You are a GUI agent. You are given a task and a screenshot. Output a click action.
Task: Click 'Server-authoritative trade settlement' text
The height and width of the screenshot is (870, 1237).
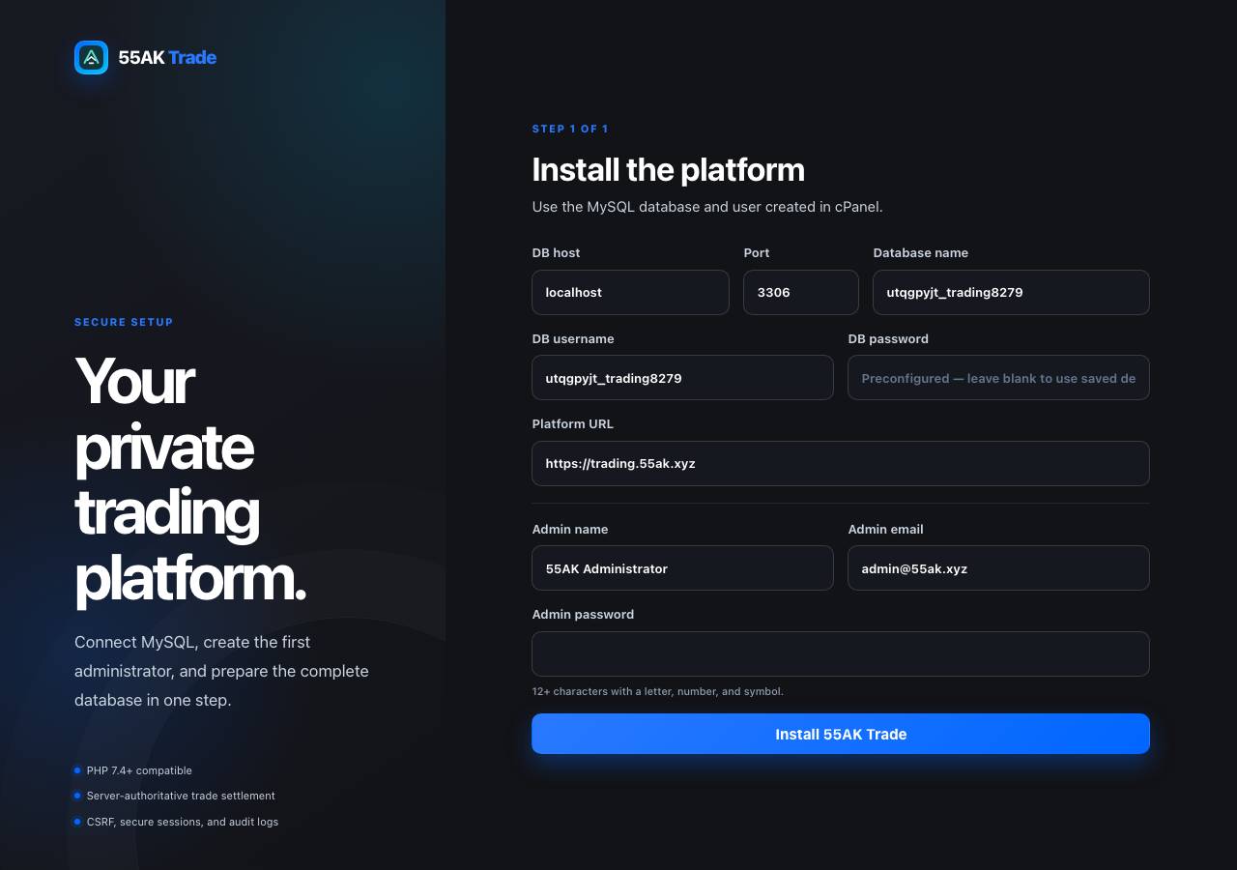point(181,796)
